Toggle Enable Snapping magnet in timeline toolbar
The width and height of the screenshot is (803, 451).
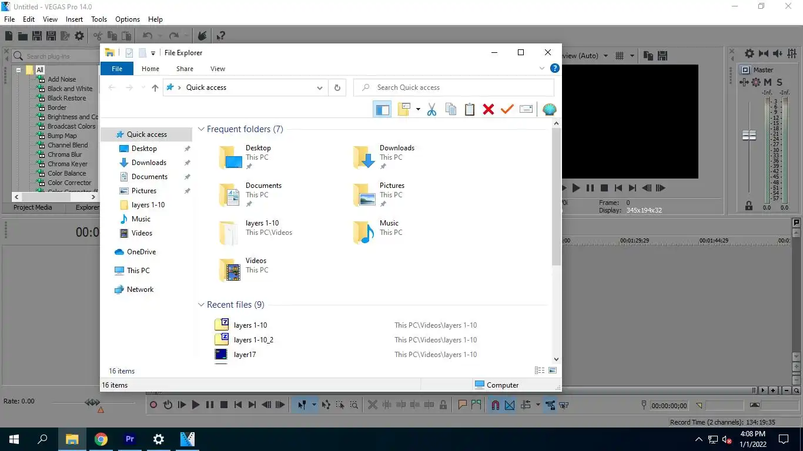tap(495, 405)
